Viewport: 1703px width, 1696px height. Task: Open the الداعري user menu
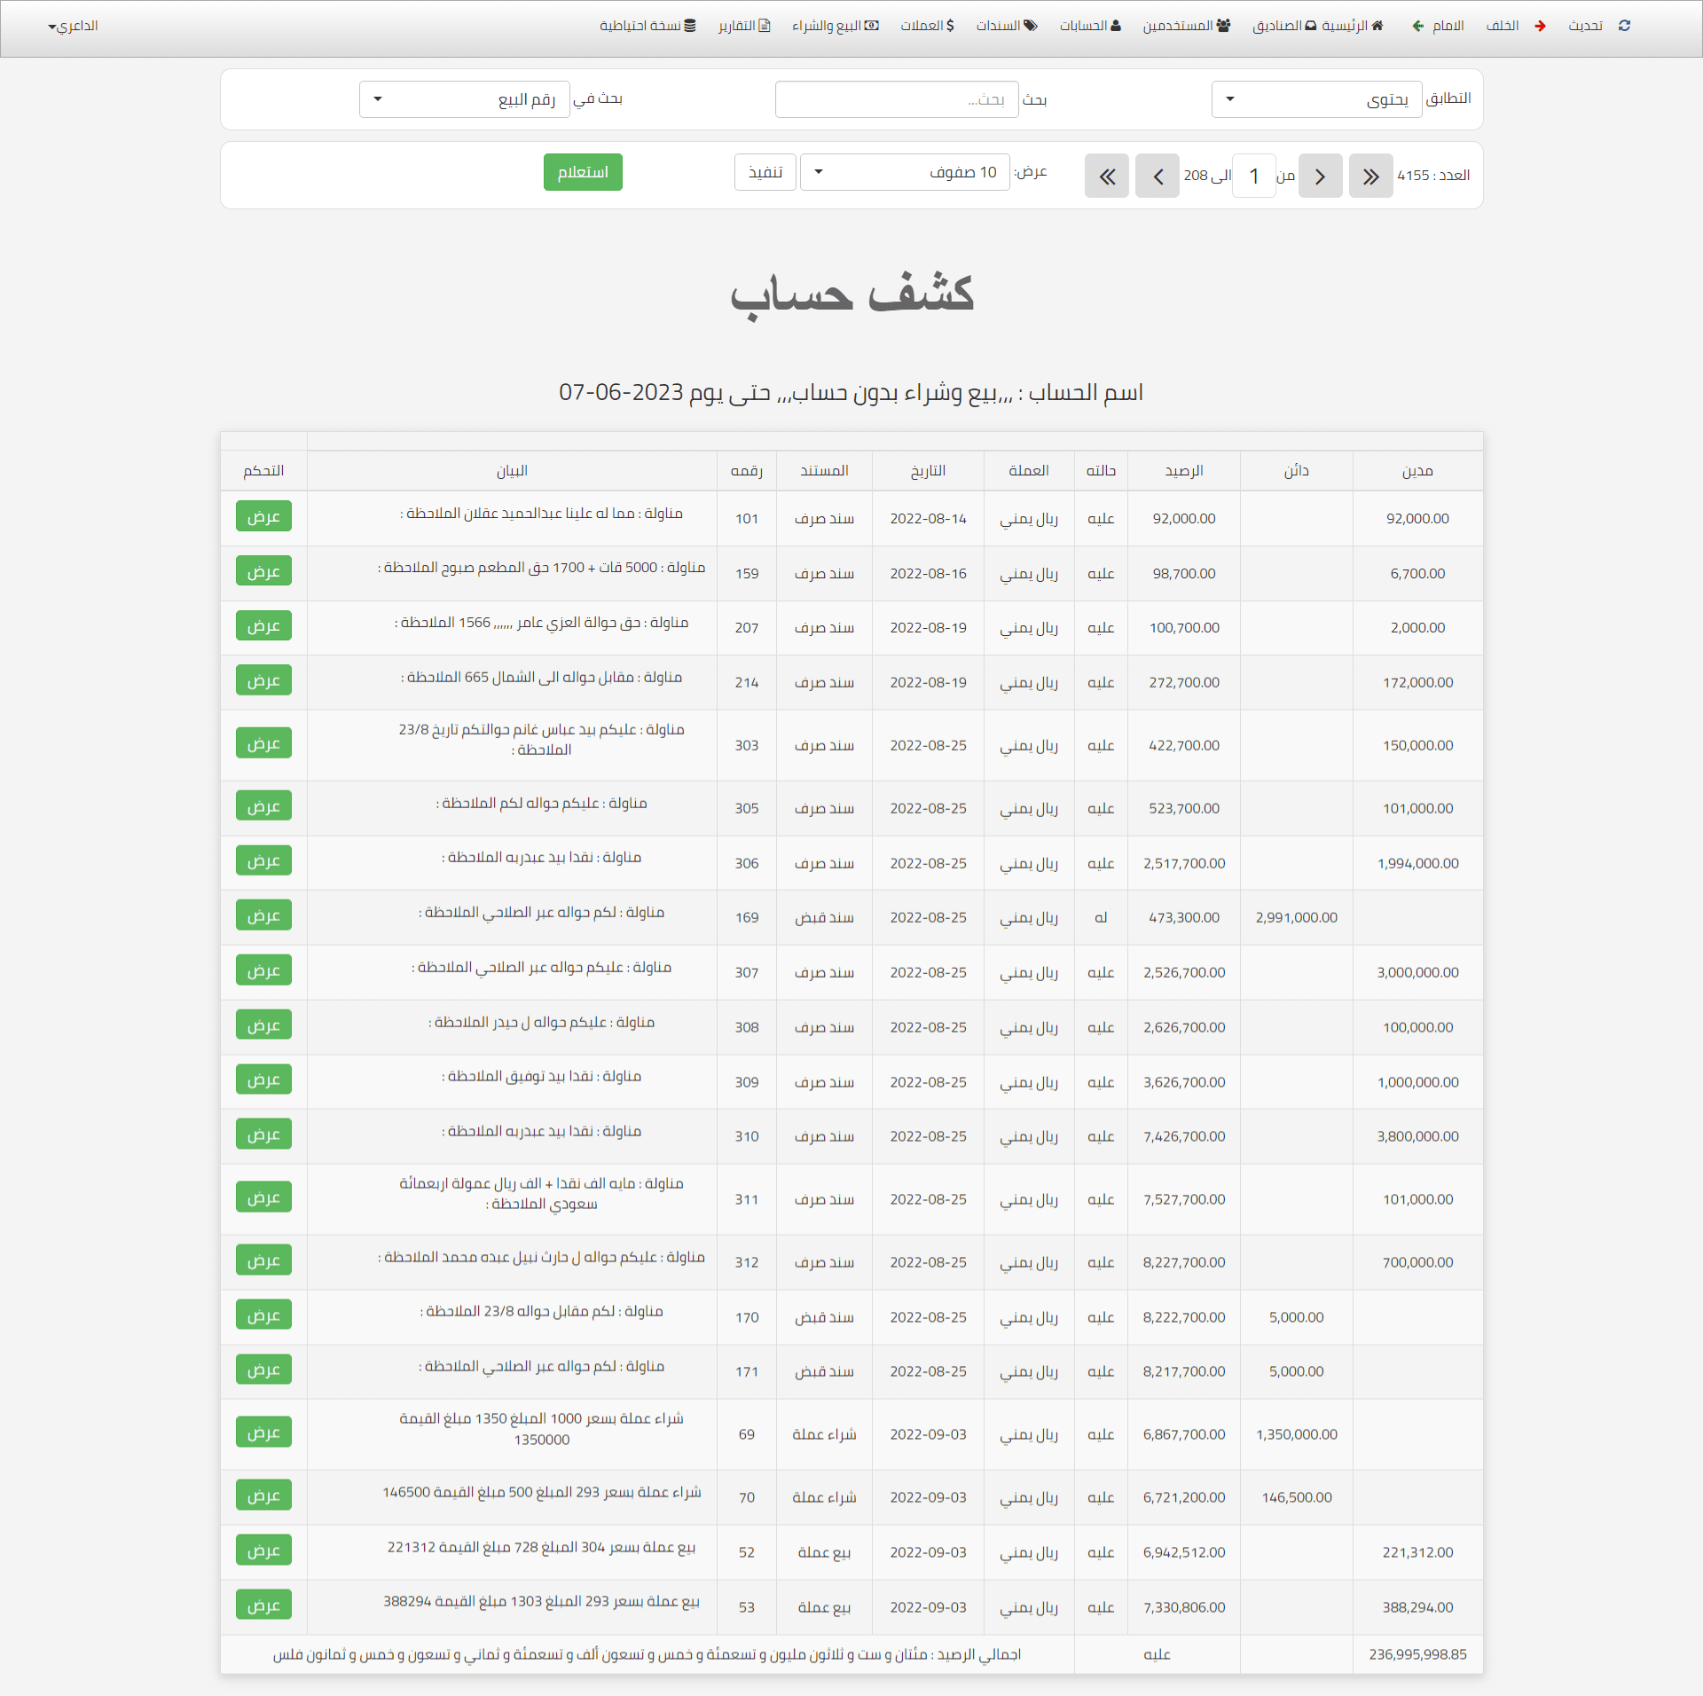73,26
